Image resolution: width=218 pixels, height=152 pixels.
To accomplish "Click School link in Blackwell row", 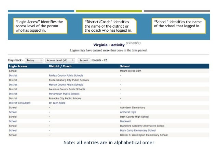I will click(x=13, y=121).
